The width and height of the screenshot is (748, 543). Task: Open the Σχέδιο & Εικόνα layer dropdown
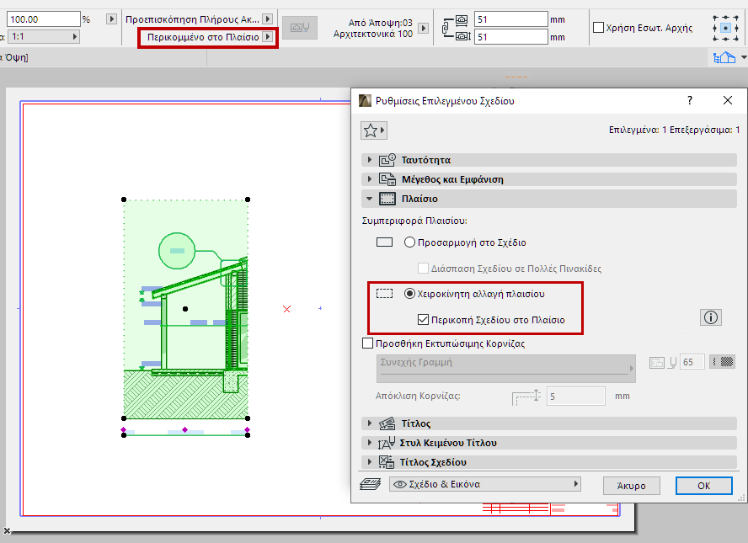point(485,484)
